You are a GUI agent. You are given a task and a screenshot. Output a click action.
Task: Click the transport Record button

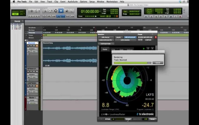[180, 17]
